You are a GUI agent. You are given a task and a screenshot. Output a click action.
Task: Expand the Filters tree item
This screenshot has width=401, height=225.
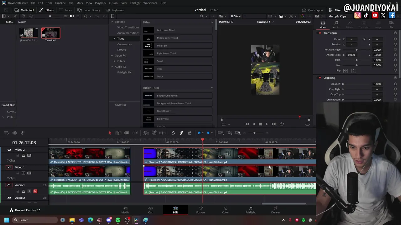[x=114, y=61]
